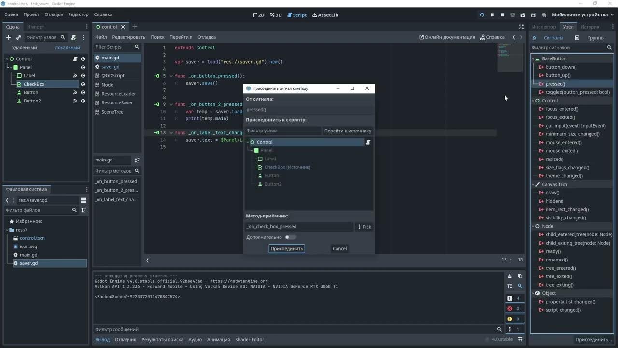Open the attach-script icon next to Control in the dialog
This screenshot has height=348, width=618.
coord(368,142)
